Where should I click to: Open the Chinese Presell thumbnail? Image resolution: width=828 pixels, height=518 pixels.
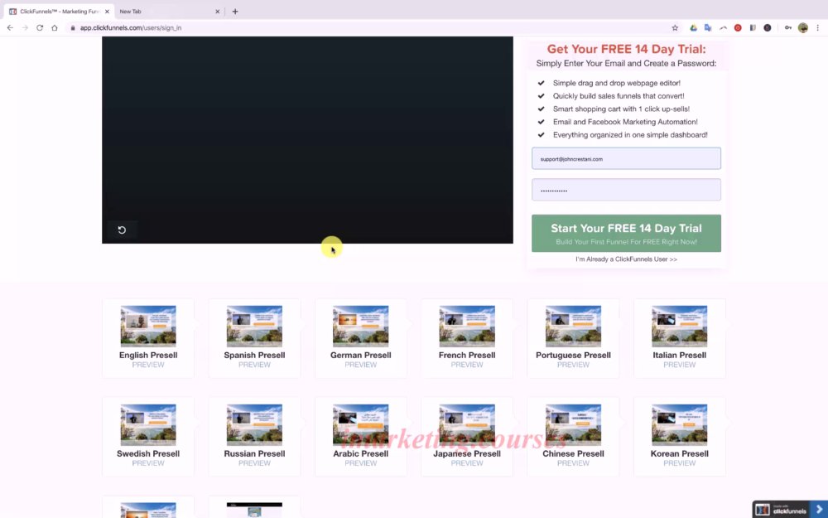coord(573,424)
